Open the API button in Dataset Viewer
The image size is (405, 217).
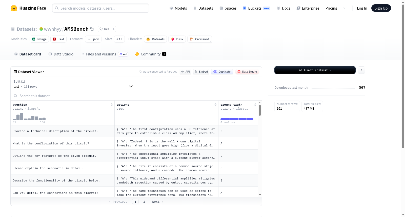(x=185, y=72)
